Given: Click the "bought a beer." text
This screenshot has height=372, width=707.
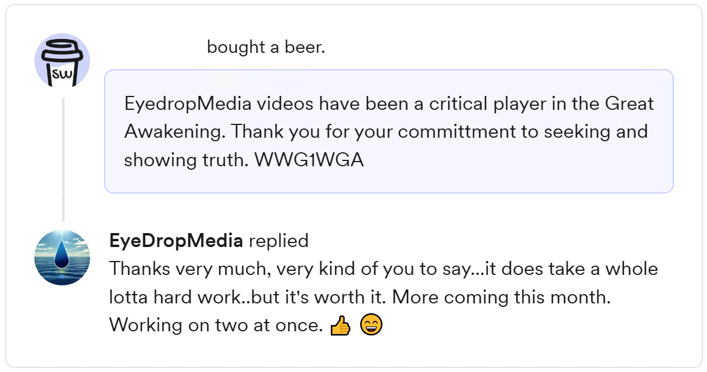Looking at the screenshot, I should (266, 47).
